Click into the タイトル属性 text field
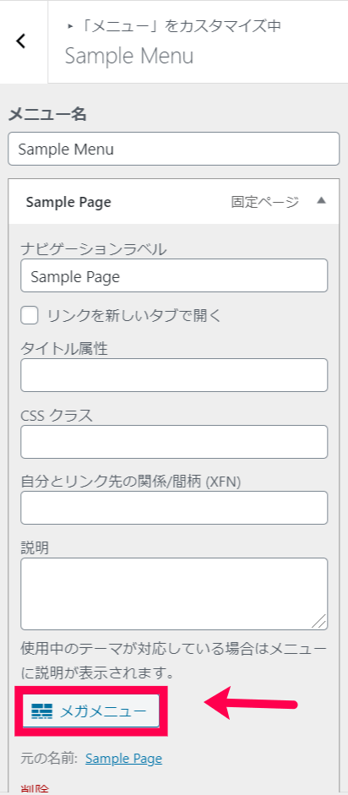The image size is (348, 795). [x=174, y=375]
